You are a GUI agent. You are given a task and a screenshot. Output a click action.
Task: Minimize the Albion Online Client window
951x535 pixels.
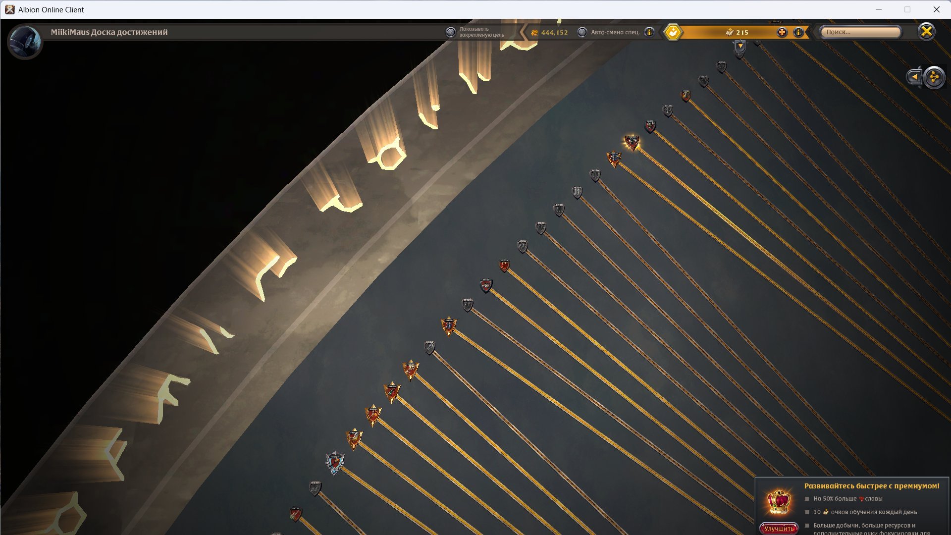click(x=879, y=9)
